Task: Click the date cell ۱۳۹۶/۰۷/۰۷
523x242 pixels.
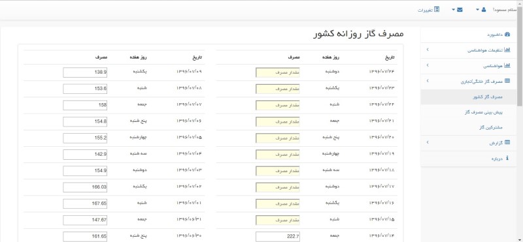Action: coord(189,104)
